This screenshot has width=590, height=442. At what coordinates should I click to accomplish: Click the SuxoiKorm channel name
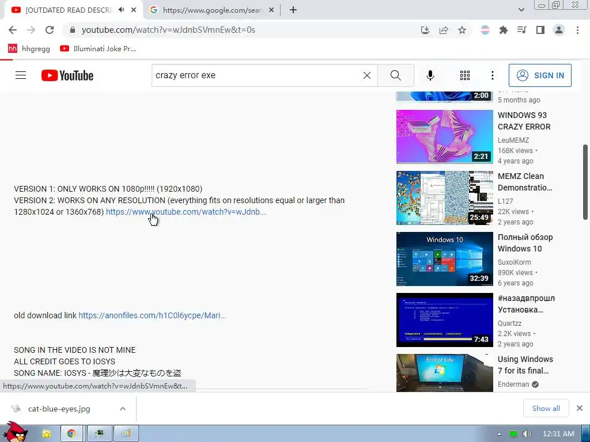tap(515, 262)
